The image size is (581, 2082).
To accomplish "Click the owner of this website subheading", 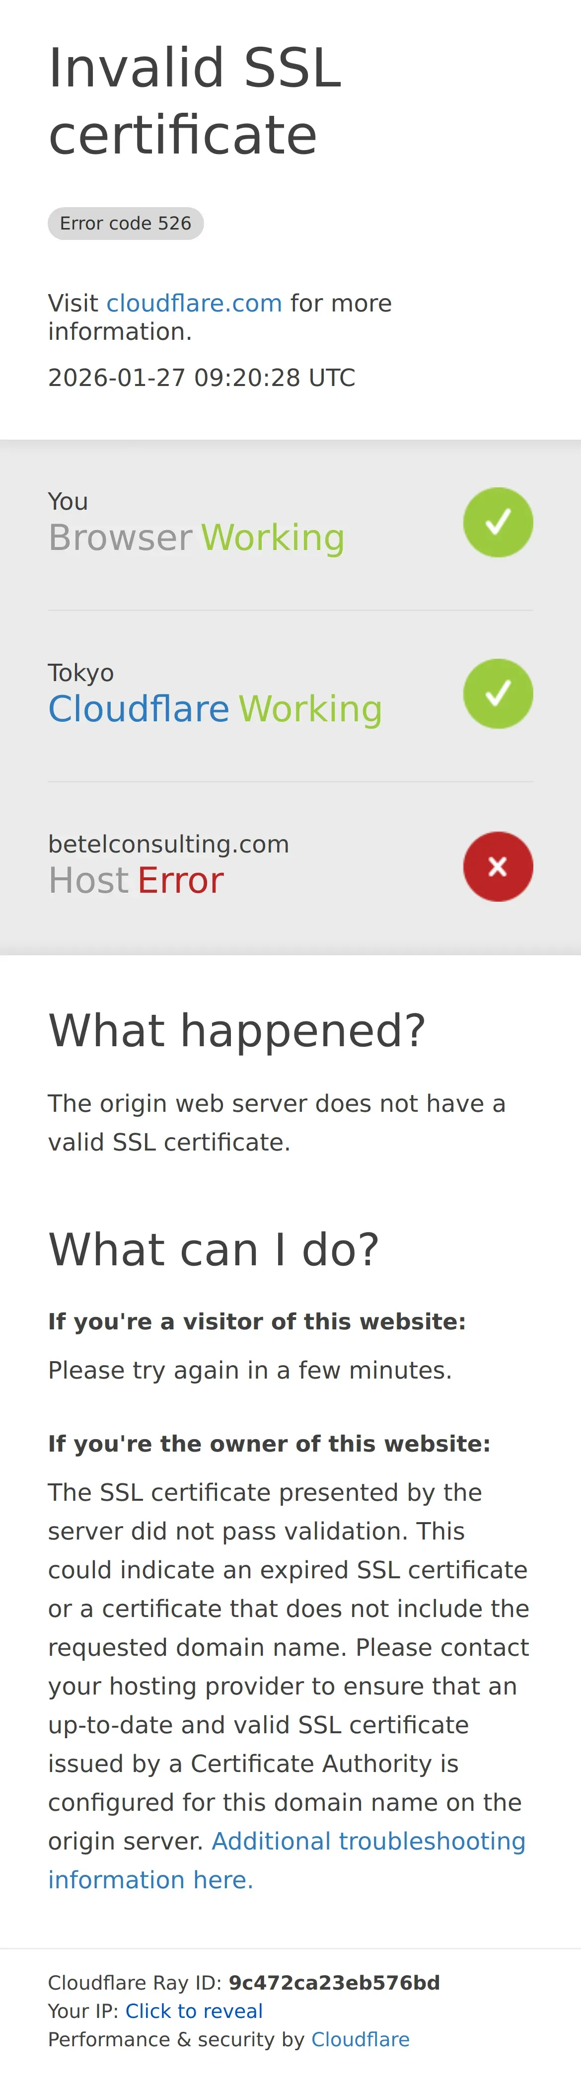I will [269, 1444].
